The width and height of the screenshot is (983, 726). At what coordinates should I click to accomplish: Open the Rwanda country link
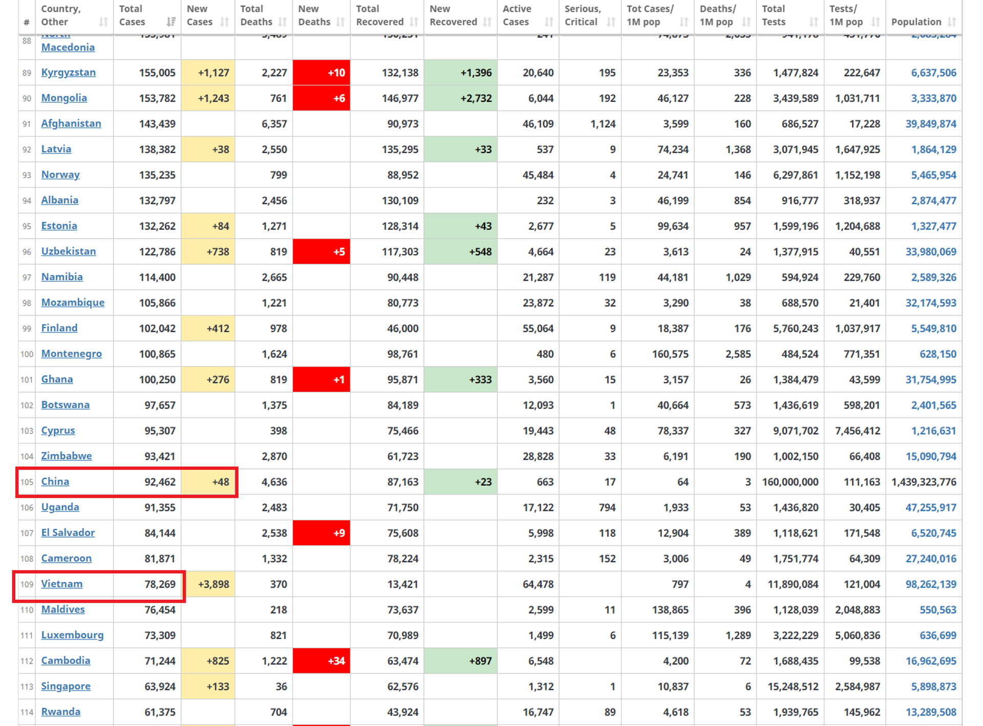click(61, 712)
